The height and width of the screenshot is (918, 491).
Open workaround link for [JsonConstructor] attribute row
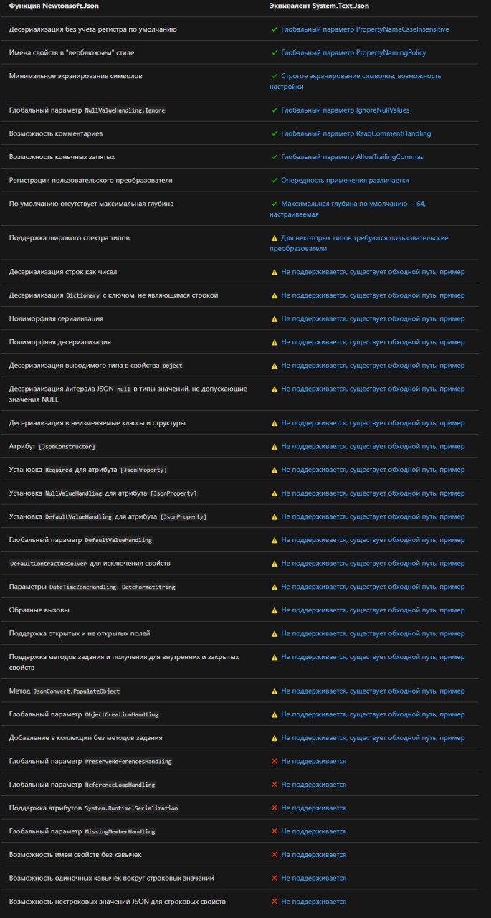tap(373, 446)
